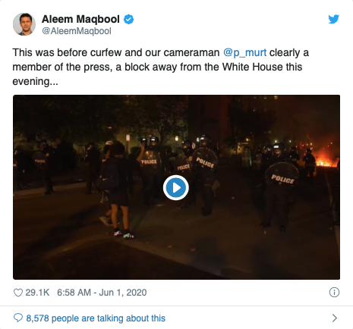Click the Aleem Maqbool display name
The height and width of the screenshot is (329, 353).
click(x=80, y=19)
